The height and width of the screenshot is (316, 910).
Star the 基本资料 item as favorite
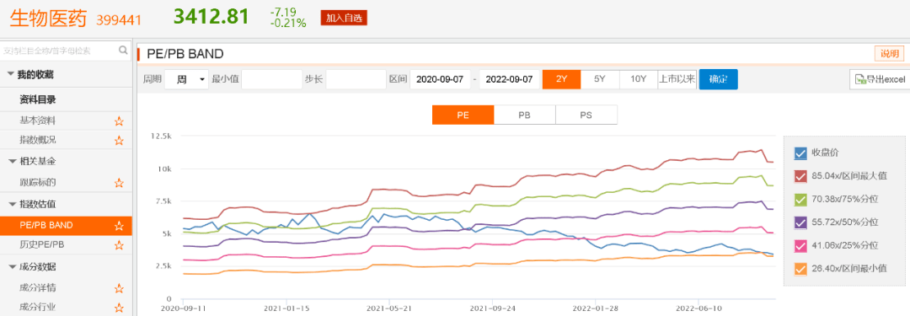click(119, 121)
